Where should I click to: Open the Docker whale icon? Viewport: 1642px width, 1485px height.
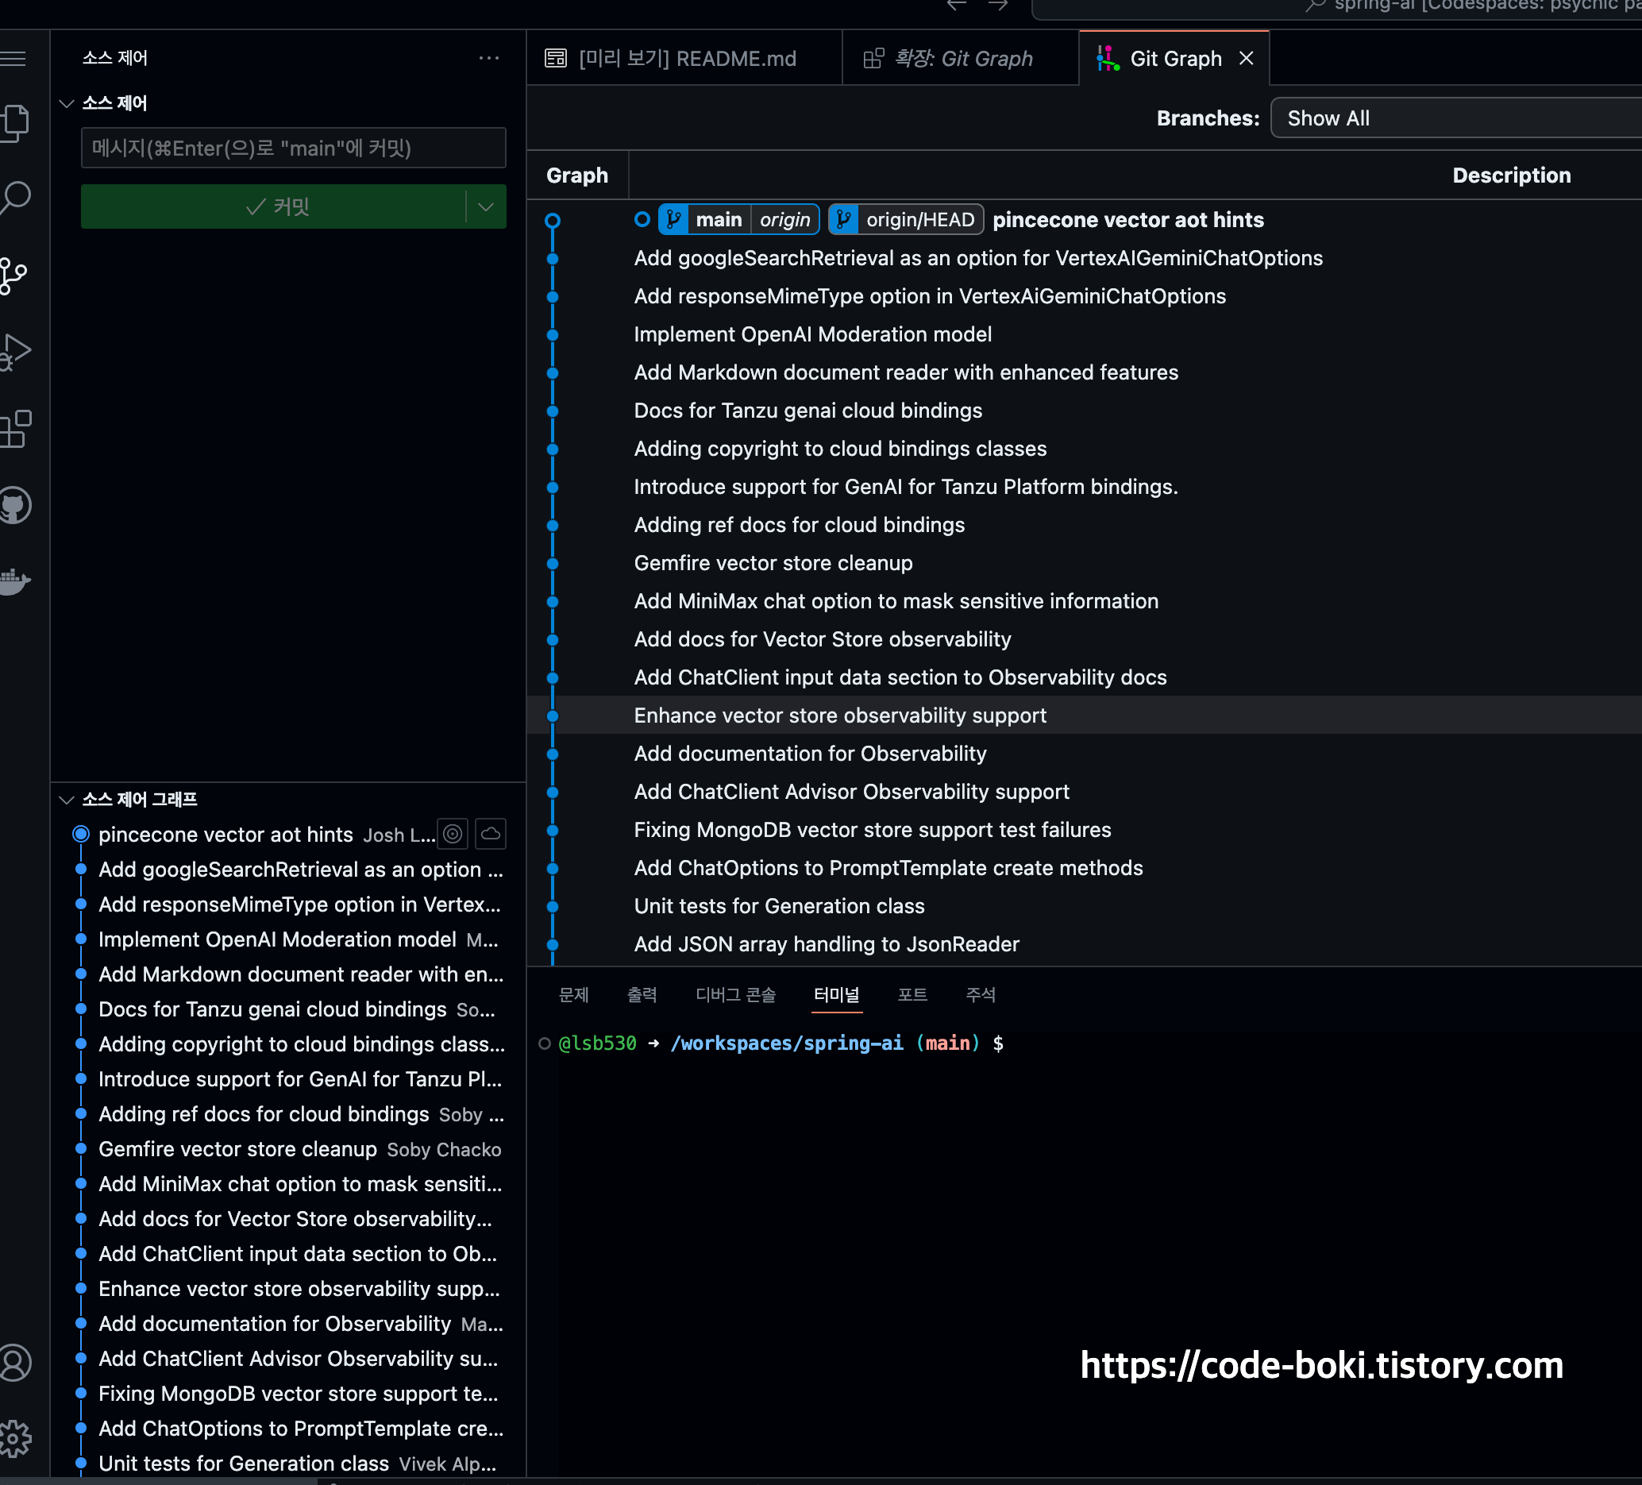tap(14, 581)
